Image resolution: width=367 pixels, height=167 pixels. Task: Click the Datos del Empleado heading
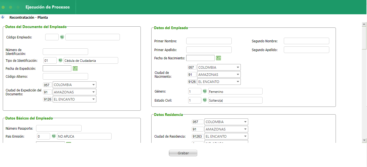171,28
